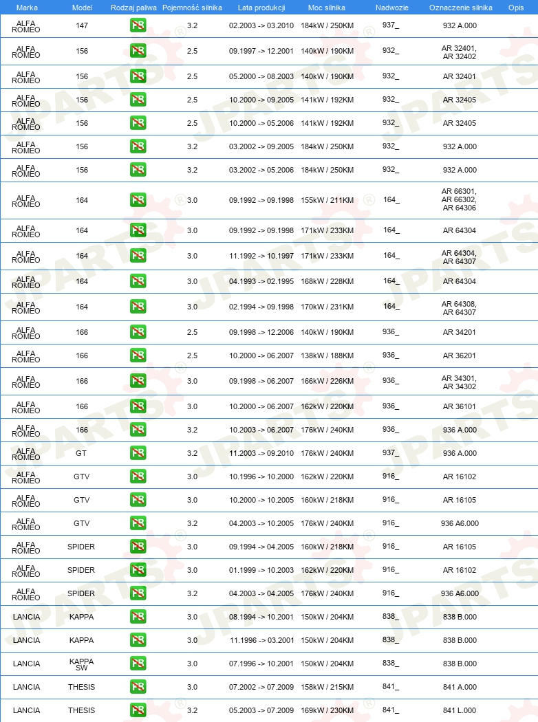Screen dimensions: 538x722
Task: Click the fuel icon in the SPIDER row dated 04.2003 -> 04.2005
Action: (138, 593)
